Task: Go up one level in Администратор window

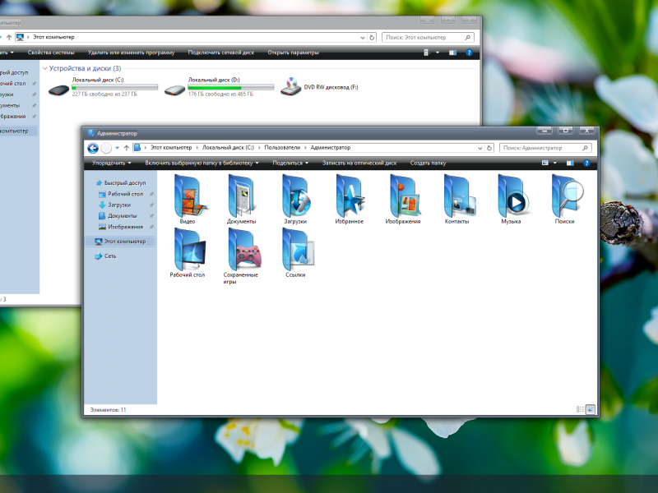Action: pos(127,148)
